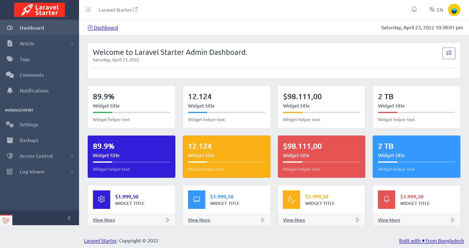Click View More under the gear widget
Image resolution: width=469 pixels, height=248 pixels.
click(x=104, y=220)
